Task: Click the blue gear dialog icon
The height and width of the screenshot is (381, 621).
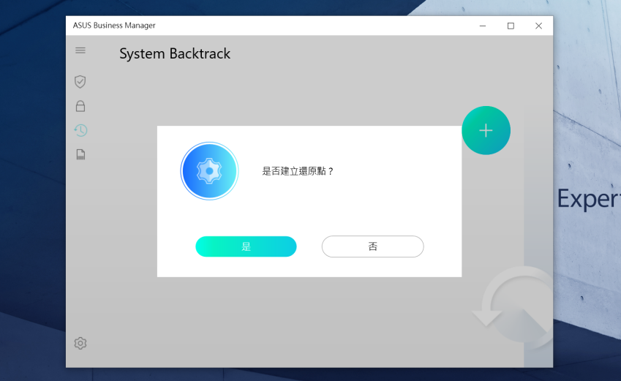Action: pos(209,171)
